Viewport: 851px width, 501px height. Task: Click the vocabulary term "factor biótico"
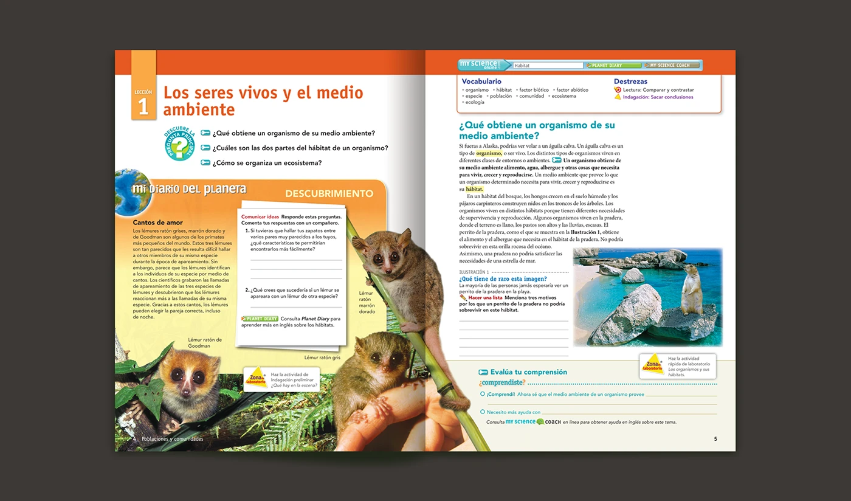point(534,90)
